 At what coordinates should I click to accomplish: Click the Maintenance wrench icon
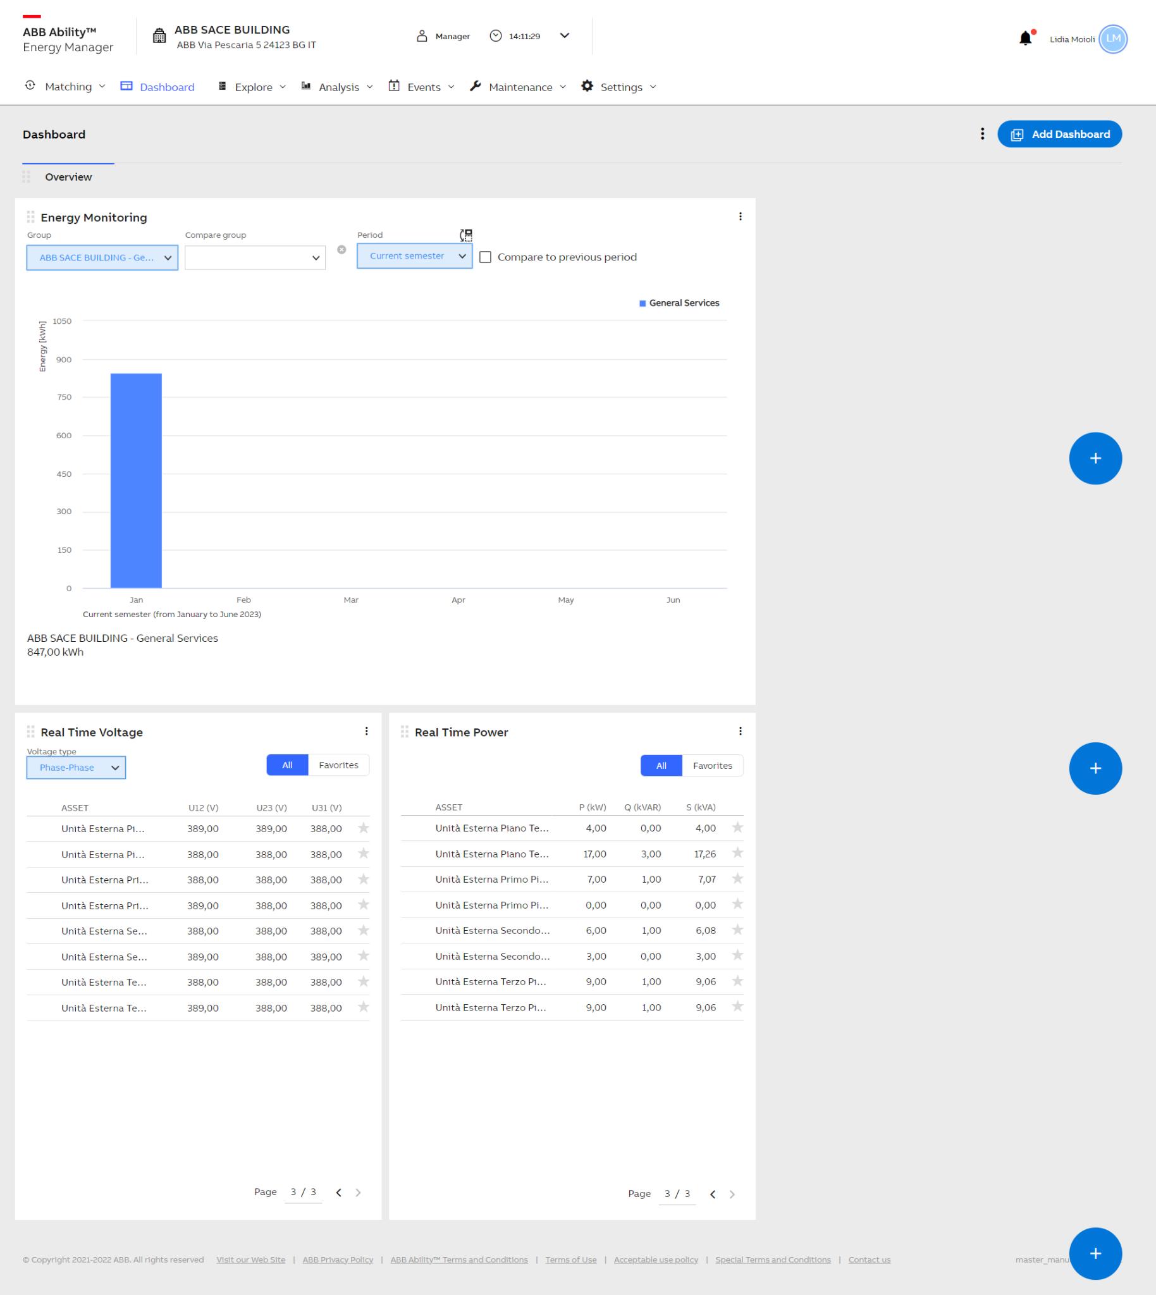pyautogui.click(x=475, y=86)
